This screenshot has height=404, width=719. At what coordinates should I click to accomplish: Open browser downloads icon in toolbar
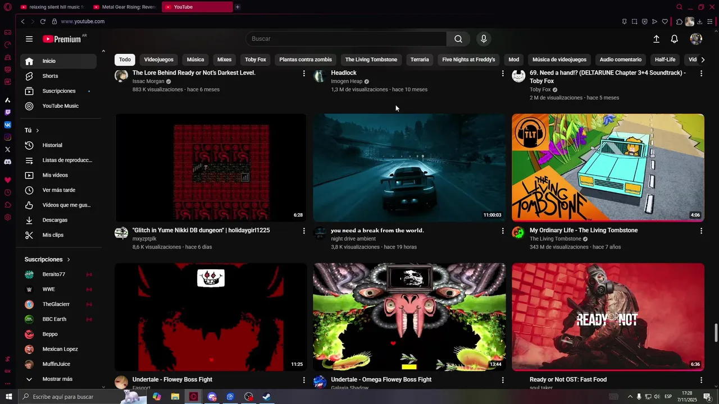pos(699,21)
